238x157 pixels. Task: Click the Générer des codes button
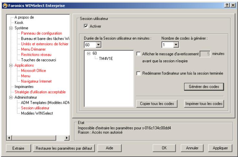pyautogui.click(x=204, y=87)
